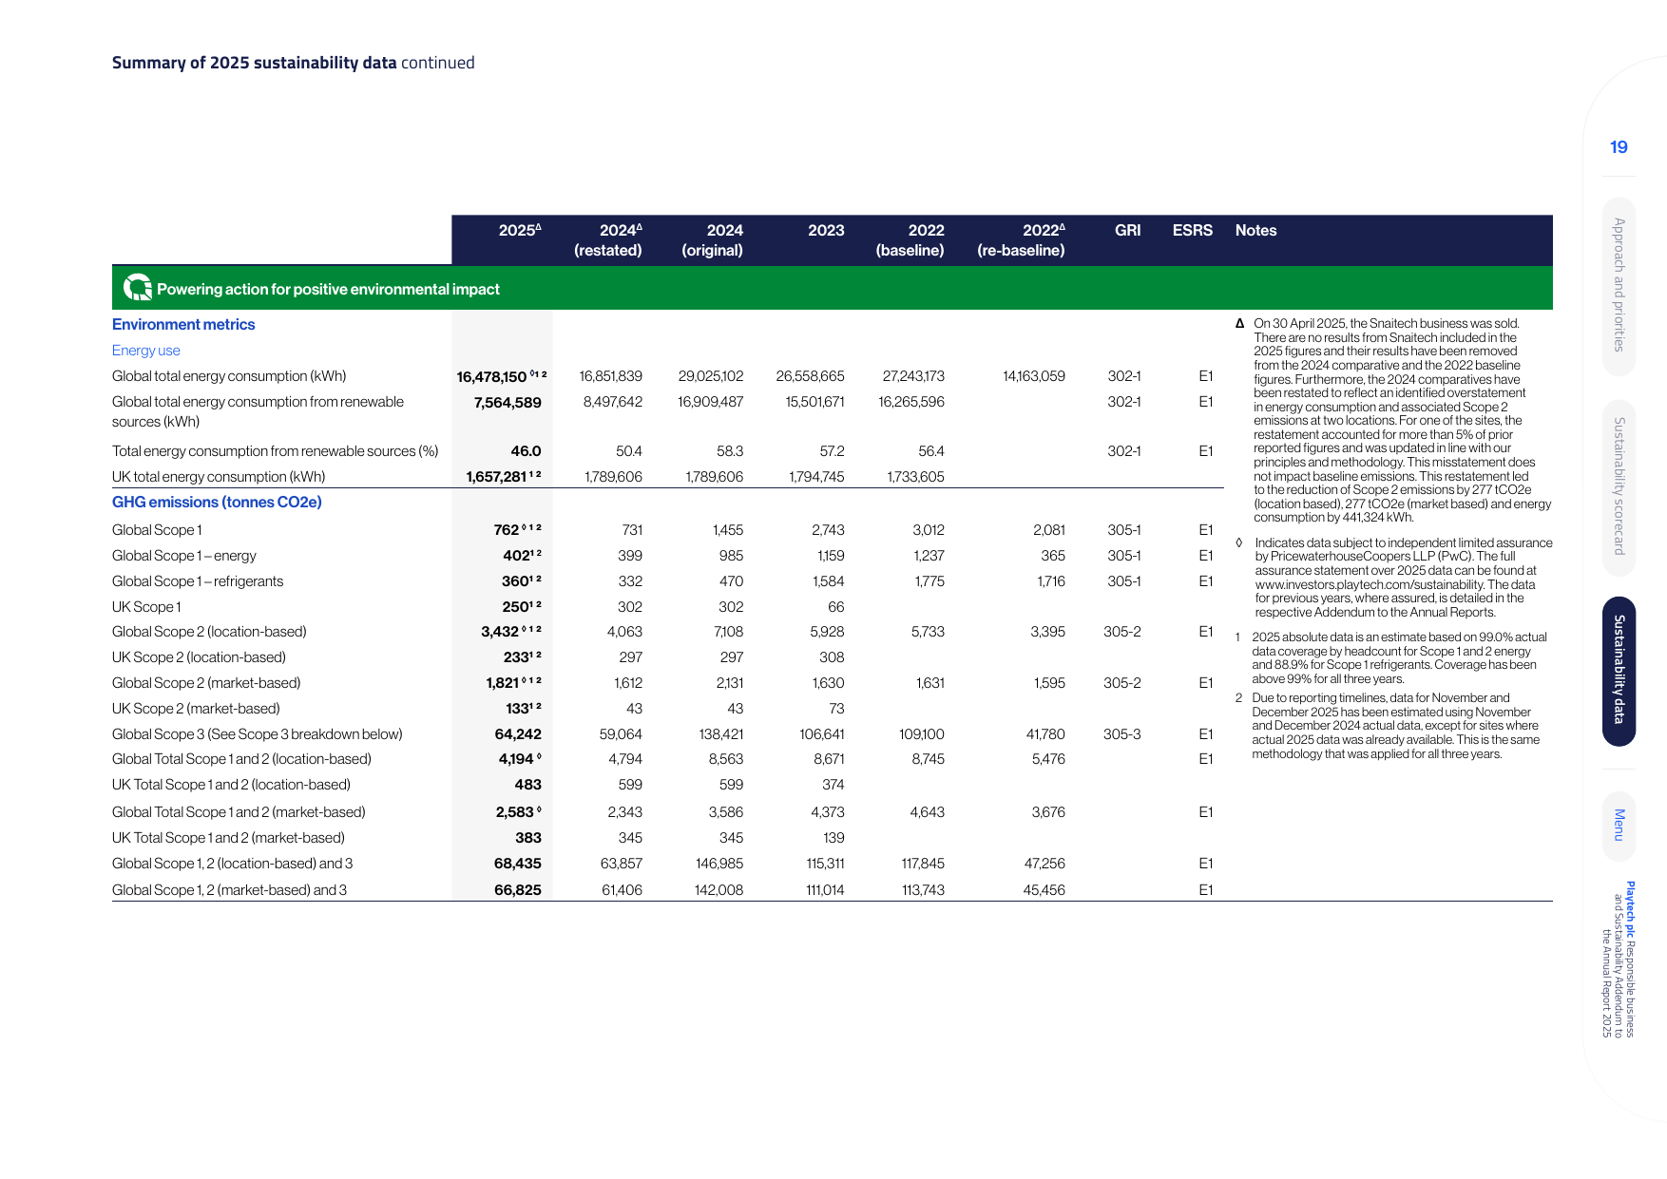Click the 7,564,589 renewable energy value

(508, 403)
